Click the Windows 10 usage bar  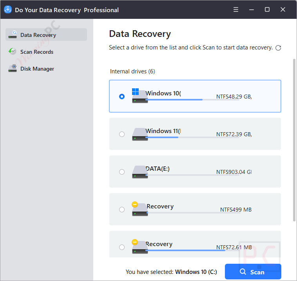tap(192, 100)
